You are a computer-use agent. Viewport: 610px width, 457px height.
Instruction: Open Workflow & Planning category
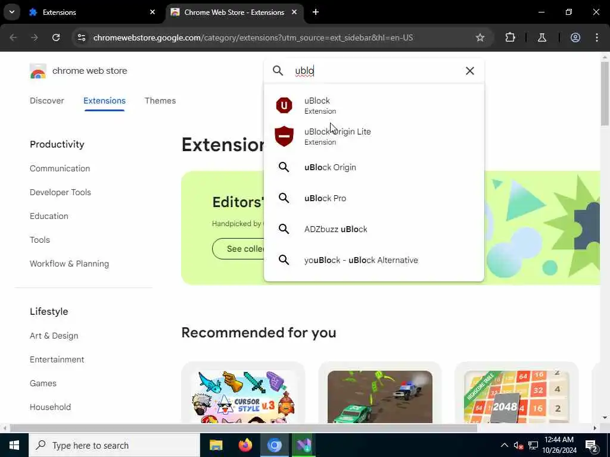tap(69, 264)
